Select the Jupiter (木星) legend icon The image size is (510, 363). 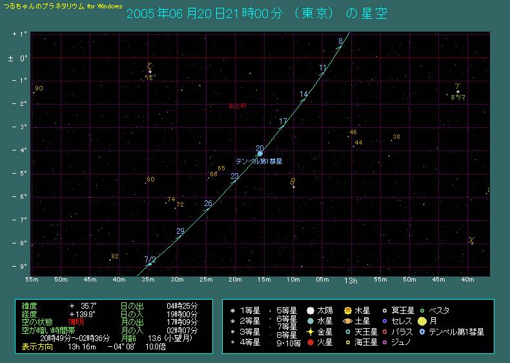[348, 310]
